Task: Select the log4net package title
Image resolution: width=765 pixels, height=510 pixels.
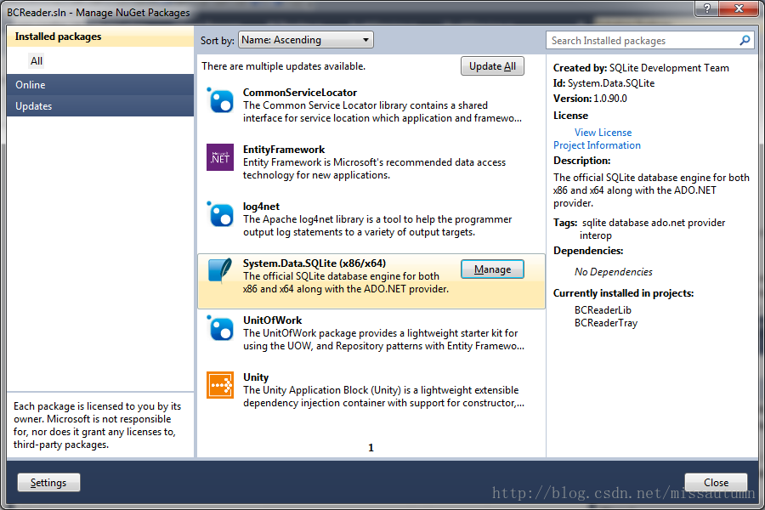Action: tap(261, 207)
